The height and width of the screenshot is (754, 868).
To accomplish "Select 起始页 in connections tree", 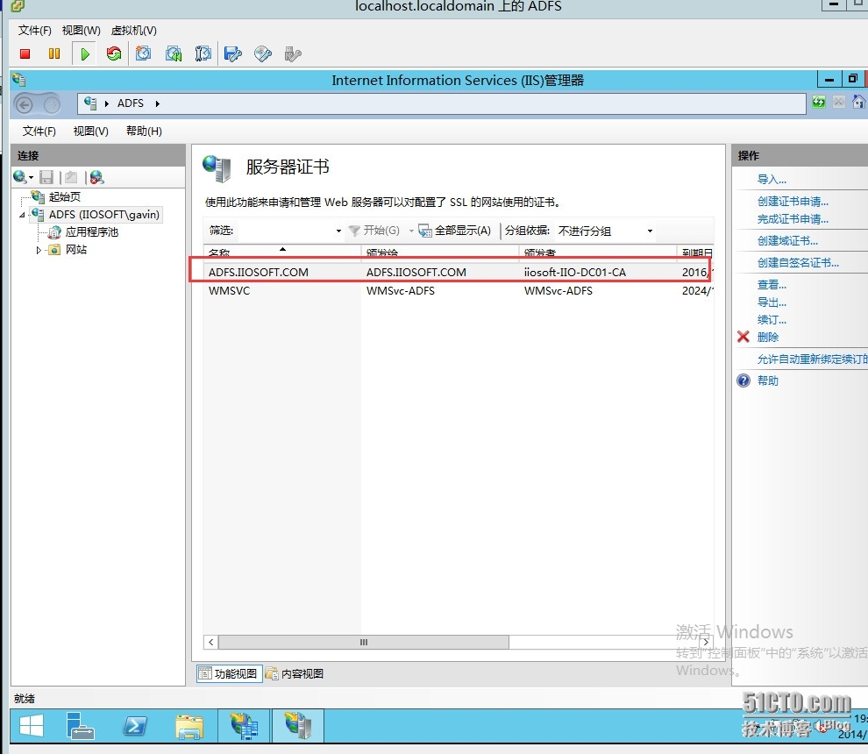I will pyautogui.click(x=64, y=197).
